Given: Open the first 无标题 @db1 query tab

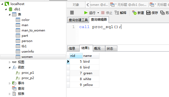Looking at the screenshot, I should (128, 5).
